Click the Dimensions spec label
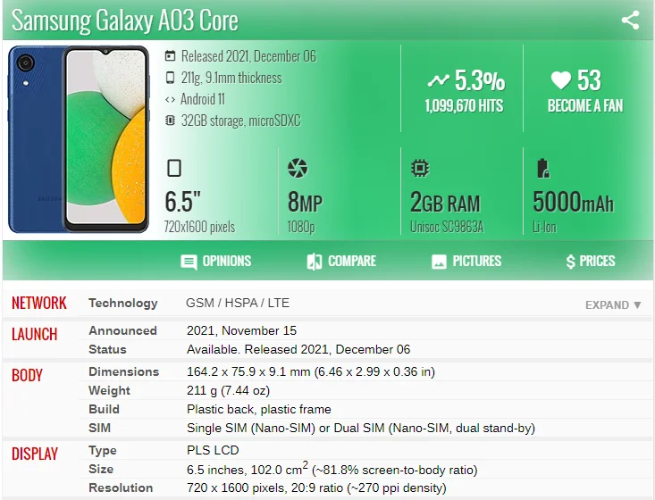This screenshot has height=500, width=655. point(123,371)
